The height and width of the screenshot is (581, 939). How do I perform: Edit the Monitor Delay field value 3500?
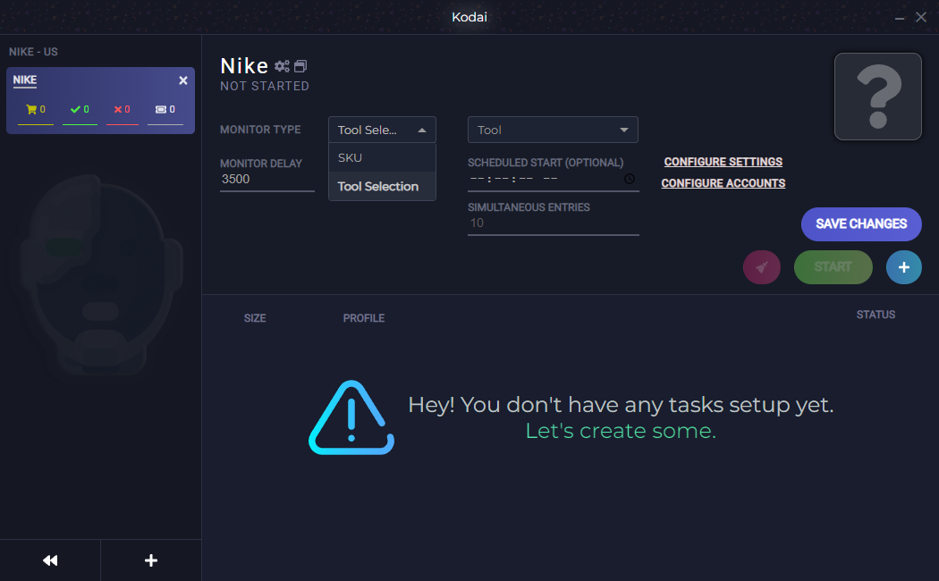[x=267, y=179]
